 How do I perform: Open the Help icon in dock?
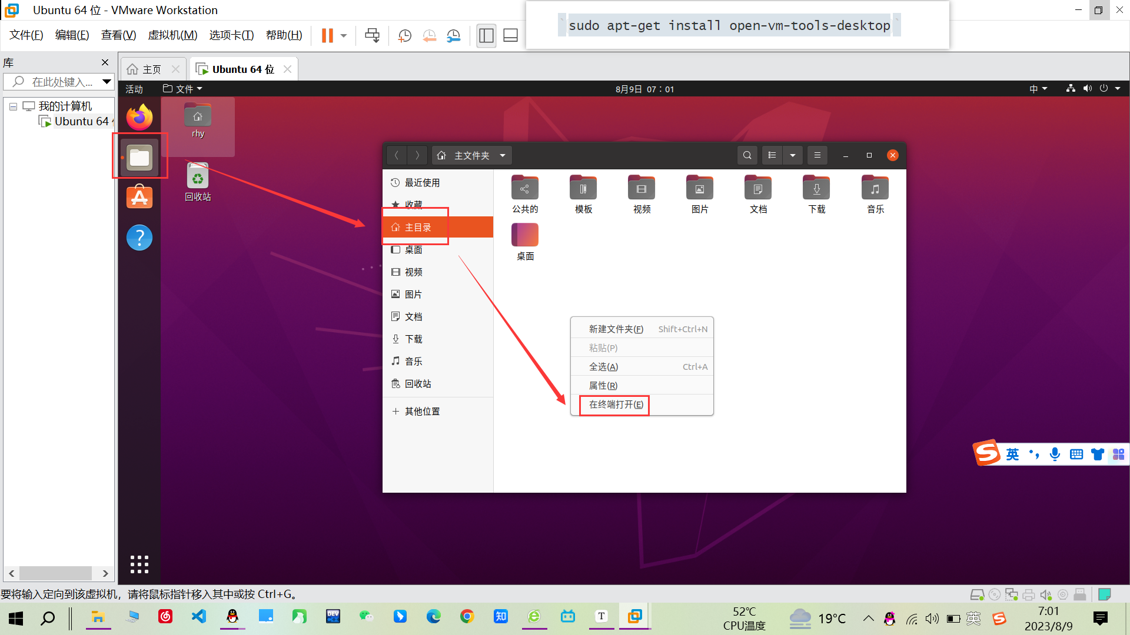139,238
